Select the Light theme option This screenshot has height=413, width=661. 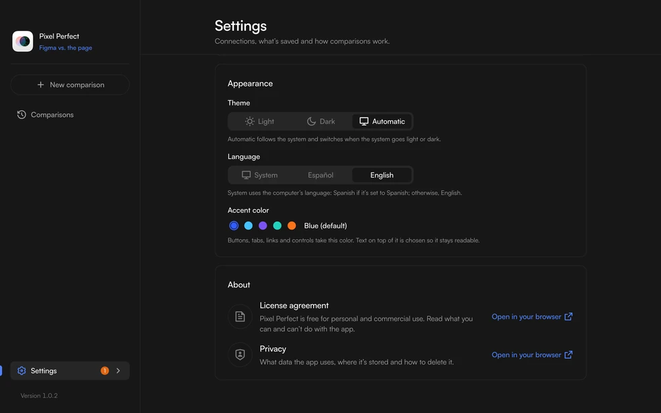tap(260, 122)
